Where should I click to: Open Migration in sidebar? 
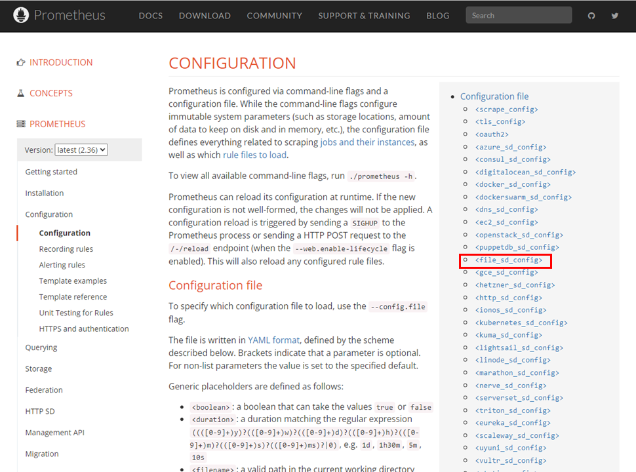click(x=42, y=454)
